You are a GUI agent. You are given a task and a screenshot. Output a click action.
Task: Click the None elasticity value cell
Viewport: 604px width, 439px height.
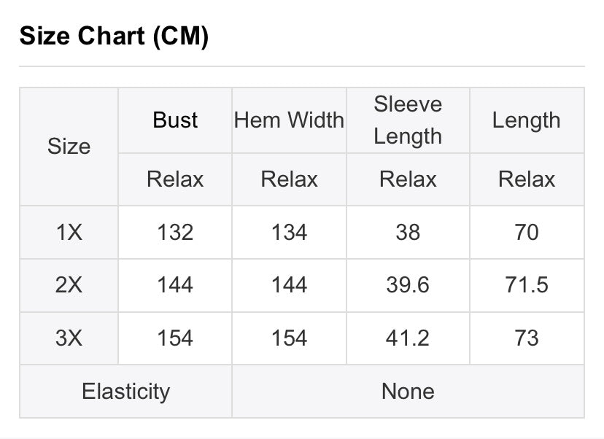pyautogui.click(x=408, y=392)
